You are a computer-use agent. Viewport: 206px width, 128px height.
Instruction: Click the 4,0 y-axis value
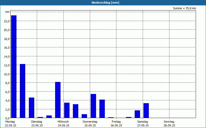(x=7, y=100)
